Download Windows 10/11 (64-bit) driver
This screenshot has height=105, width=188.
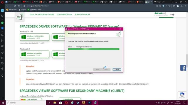pos(35,37)
